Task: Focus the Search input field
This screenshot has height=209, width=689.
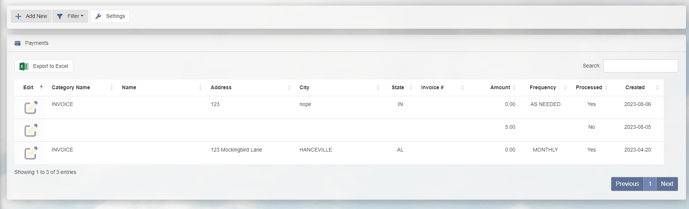Action: [x=640, y=66]
